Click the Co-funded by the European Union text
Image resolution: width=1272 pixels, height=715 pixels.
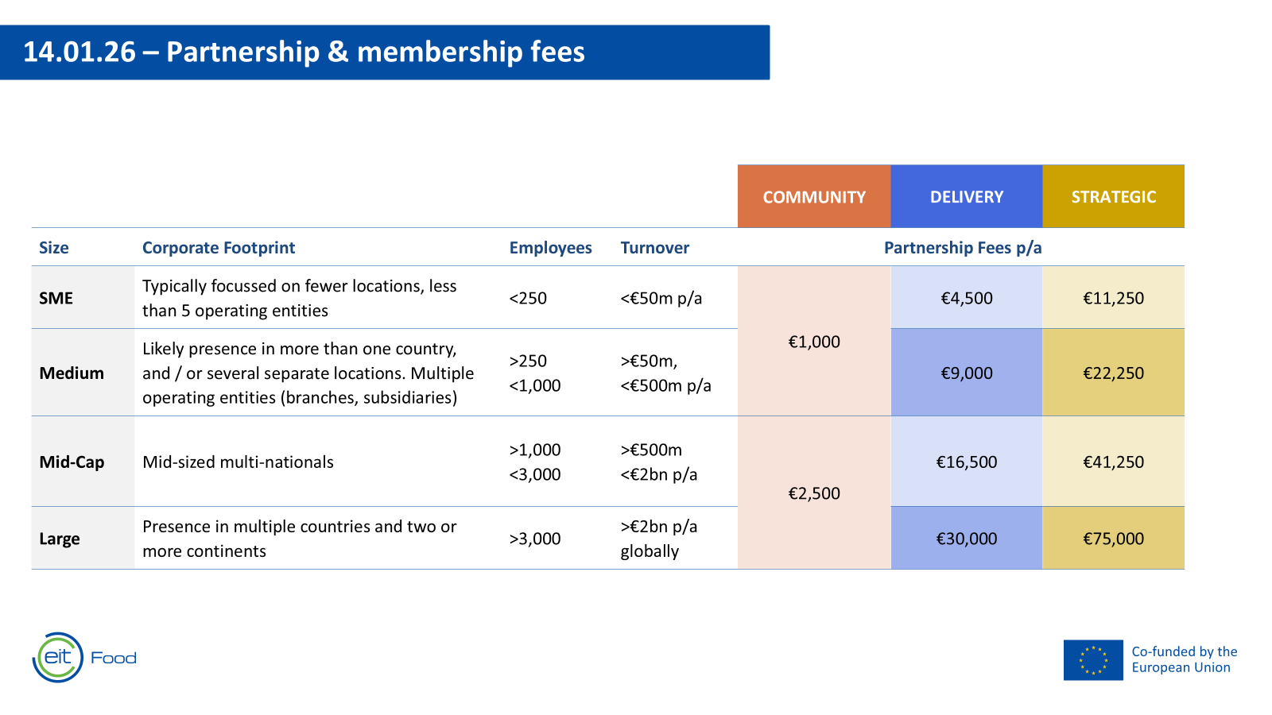coord(1185,659)
